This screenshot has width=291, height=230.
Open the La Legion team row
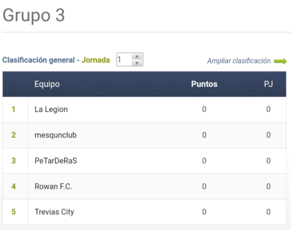click(x=144, y=110)
